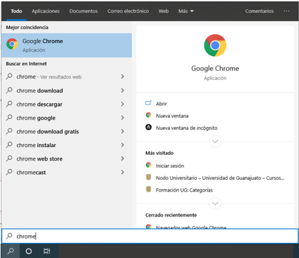Click 'Google Chrome' title in preview pane
299x258 pixels.
pos(215,68)
